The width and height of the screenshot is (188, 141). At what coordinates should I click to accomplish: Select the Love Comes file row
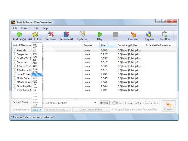[x=94, y=74]
